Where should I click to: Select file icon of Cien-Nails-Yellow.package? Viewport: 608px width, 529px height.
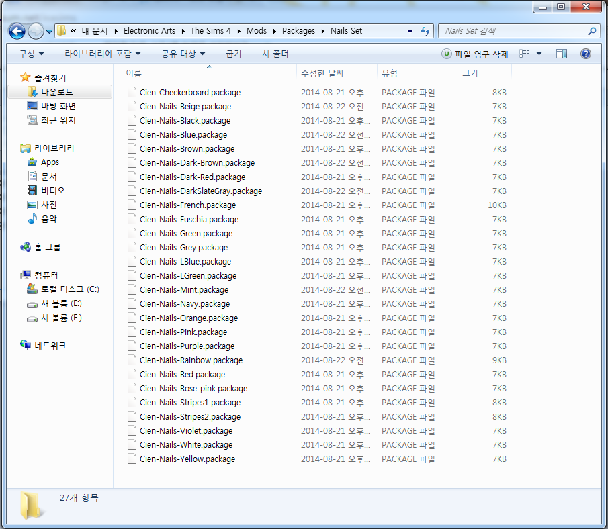pyautogui.click(x=132, y=459)
